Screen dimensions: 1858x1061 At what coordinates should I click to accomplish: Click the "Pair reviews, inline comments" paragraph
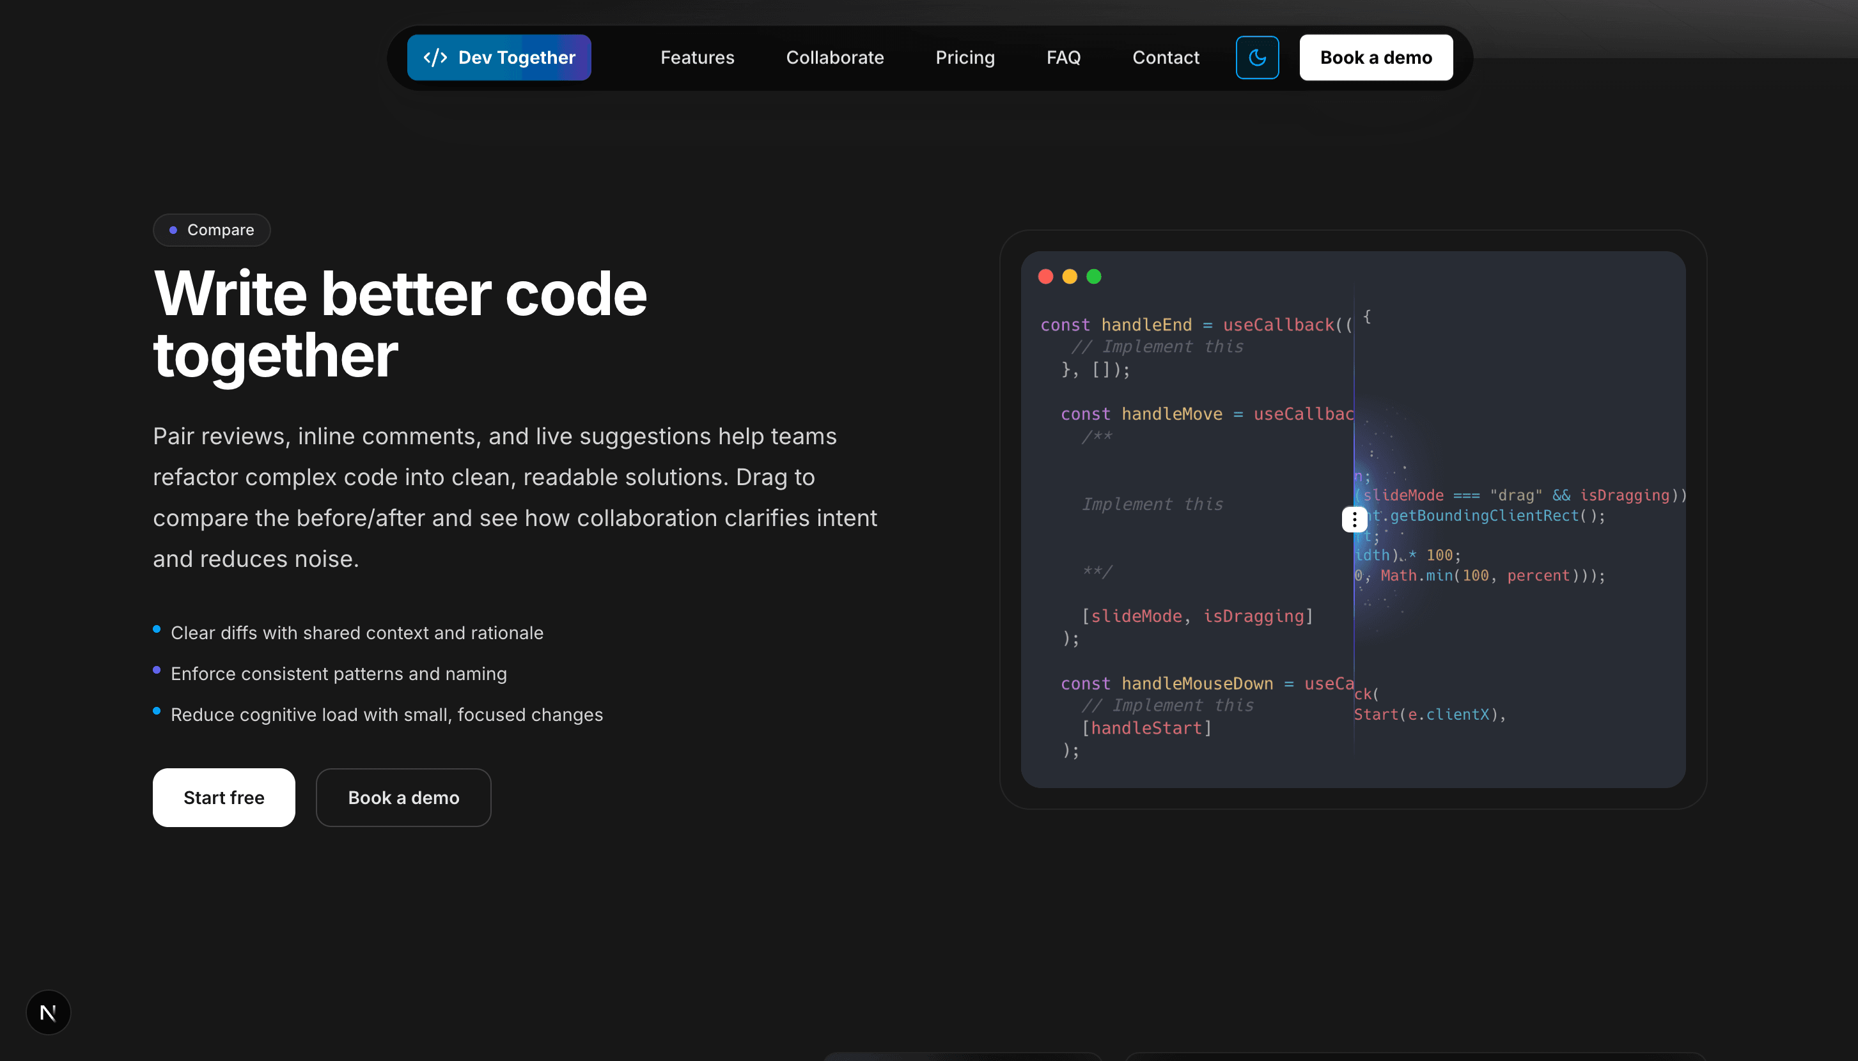click(515, 497)
